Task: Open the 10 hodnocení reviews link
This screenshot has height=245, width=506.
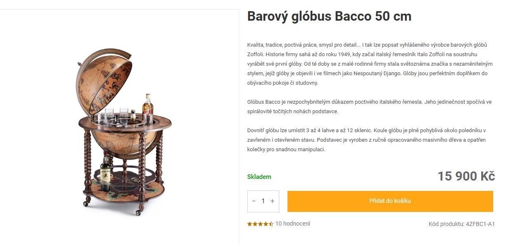Action: (292, 224)
